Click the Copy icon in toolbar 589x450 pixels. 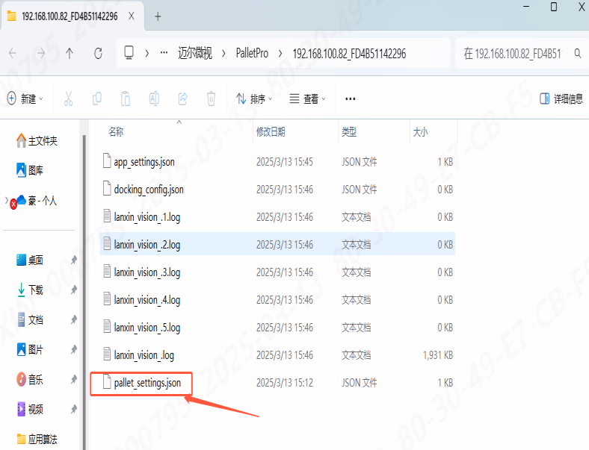(x=97, y=99)
